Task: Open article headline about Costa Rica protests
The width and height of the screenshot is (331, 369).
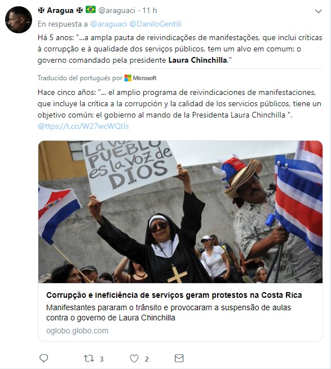Action: click(174, 295)
